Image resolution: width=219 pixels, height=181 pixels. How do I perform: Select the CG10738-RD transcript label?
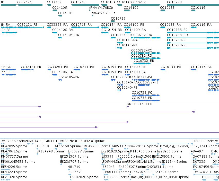177,35
